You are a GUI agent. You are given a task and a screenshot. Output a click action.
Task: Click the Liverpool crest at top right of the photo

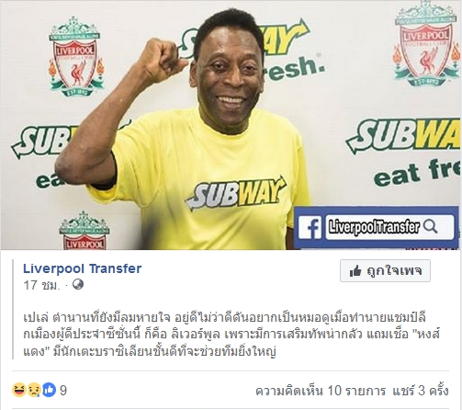point(426,44)
